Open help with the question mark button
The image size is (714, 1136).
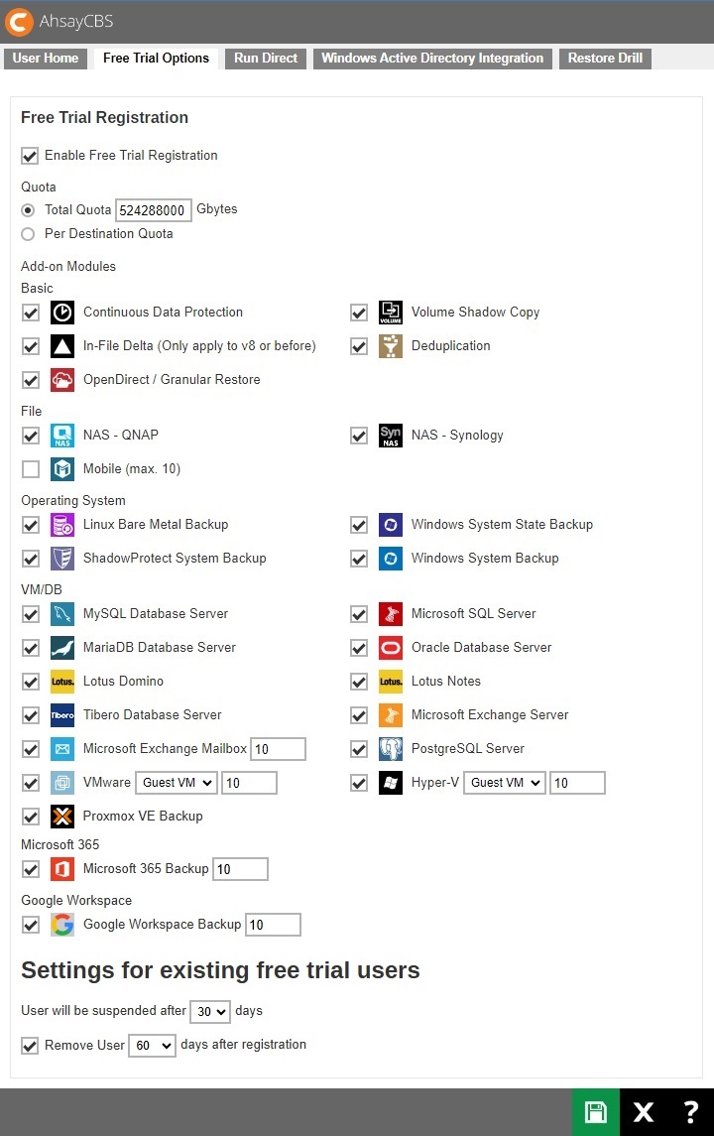pyautogui.click(x=691, y=1112)
